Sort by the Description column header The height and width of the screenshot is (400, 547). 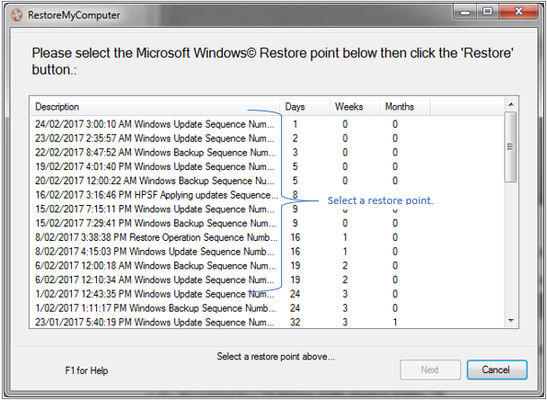click(154, 106)
